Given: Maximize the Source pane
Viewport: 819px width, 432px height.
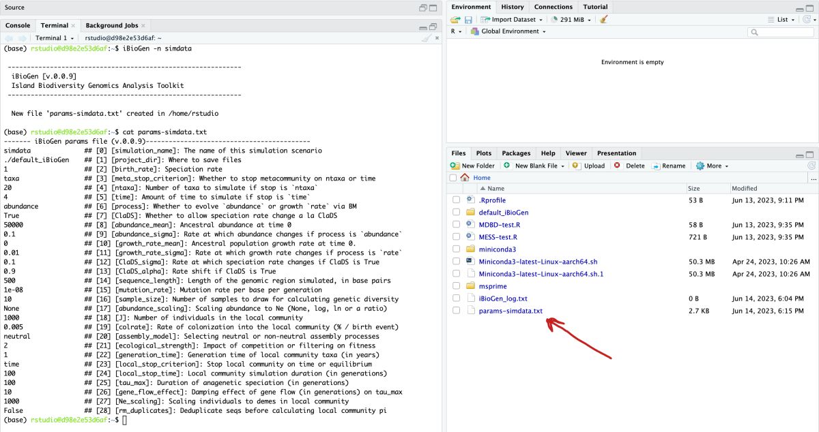Looking at the screenshot, I should click(x=435, y=7).
